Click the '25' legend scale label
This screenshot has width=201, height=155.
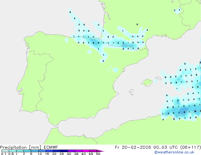click(62, 154)
